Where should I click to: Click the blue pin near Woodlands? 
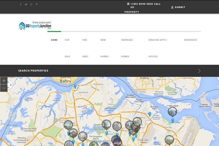(x=75, y=87)
